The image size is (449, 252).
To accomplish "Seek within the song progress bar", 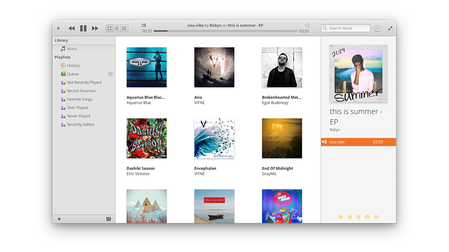I will click(x=226, y=31).
